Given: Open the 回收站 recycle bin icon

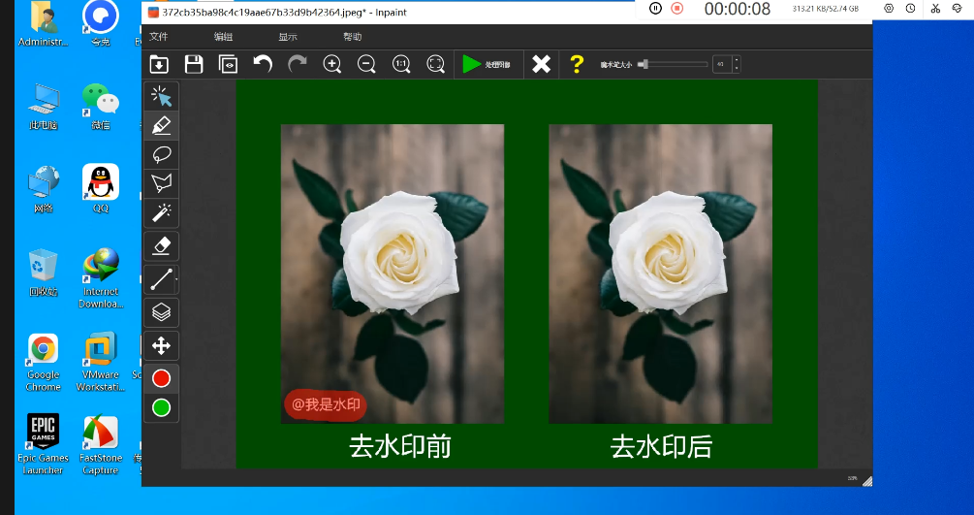Looking at the screenshot, I should coord(43,273).
